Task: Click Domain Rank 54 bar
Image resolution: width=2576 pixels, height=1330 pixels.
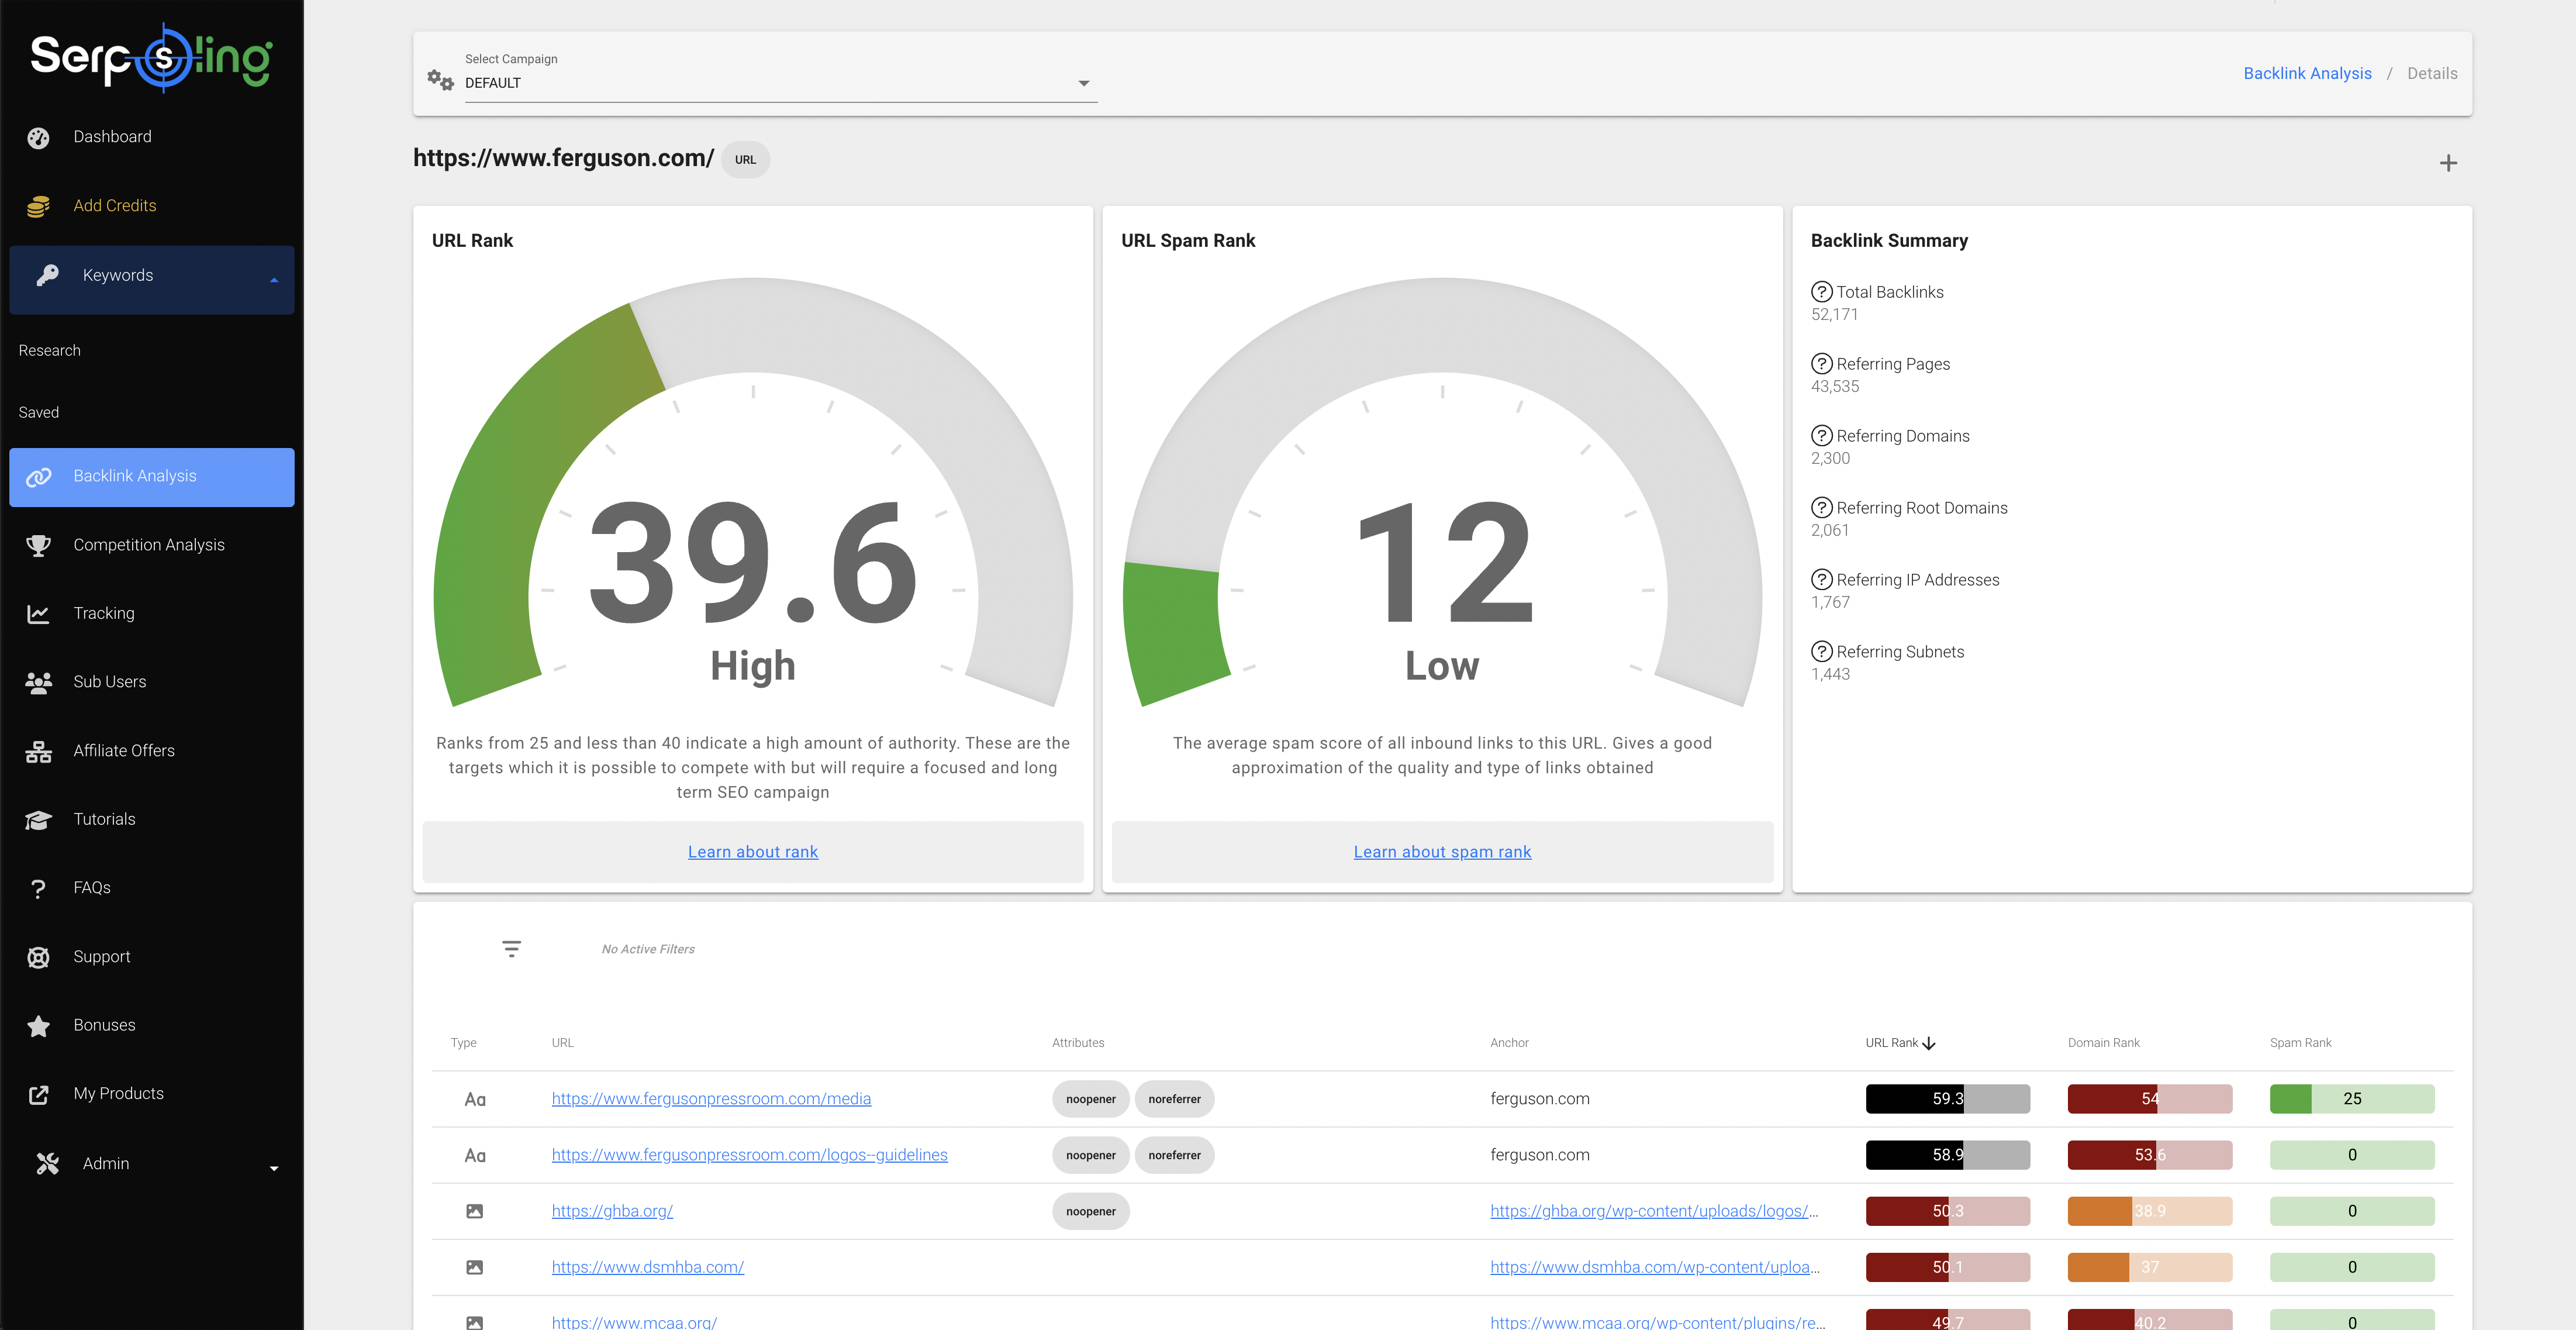Action: coord(2149,1099)
